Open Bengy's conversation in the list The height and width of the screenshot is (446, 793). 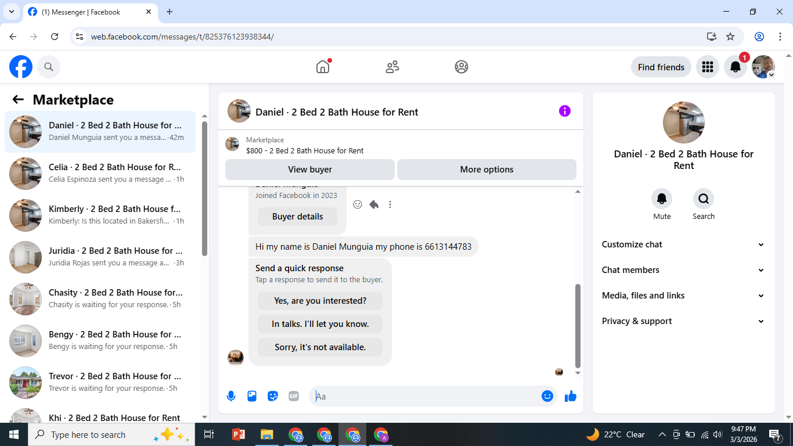pos(100,341)
